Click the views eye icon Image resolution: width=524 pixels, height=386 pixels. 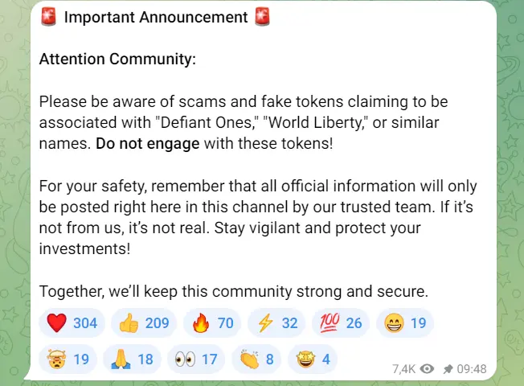click(x=427, y=369)
